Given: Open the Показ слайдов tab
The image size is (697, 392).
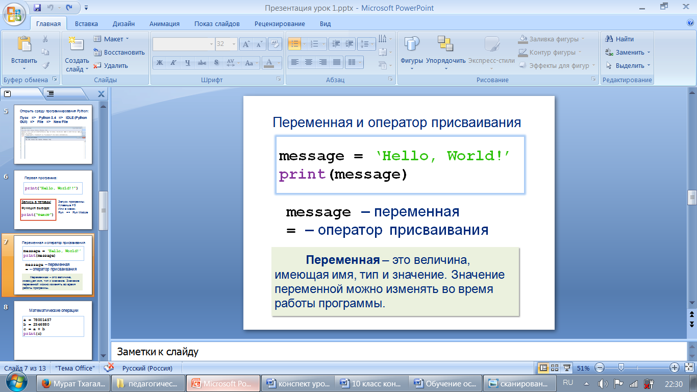Looking at the screenshot, I should [x=217, y=23].
